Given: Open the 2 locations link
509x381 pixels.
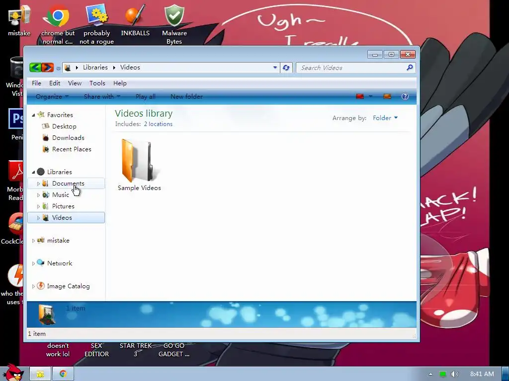Looking at the screenshot, I should click(158, 124).
